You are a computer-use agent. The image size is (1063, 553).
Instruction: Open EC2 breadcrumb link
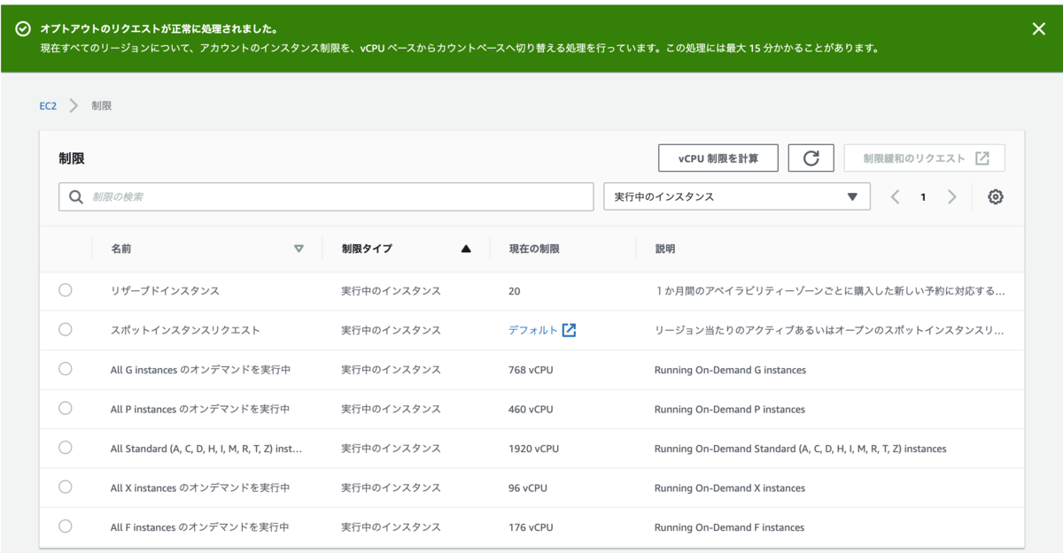(48, 105)
